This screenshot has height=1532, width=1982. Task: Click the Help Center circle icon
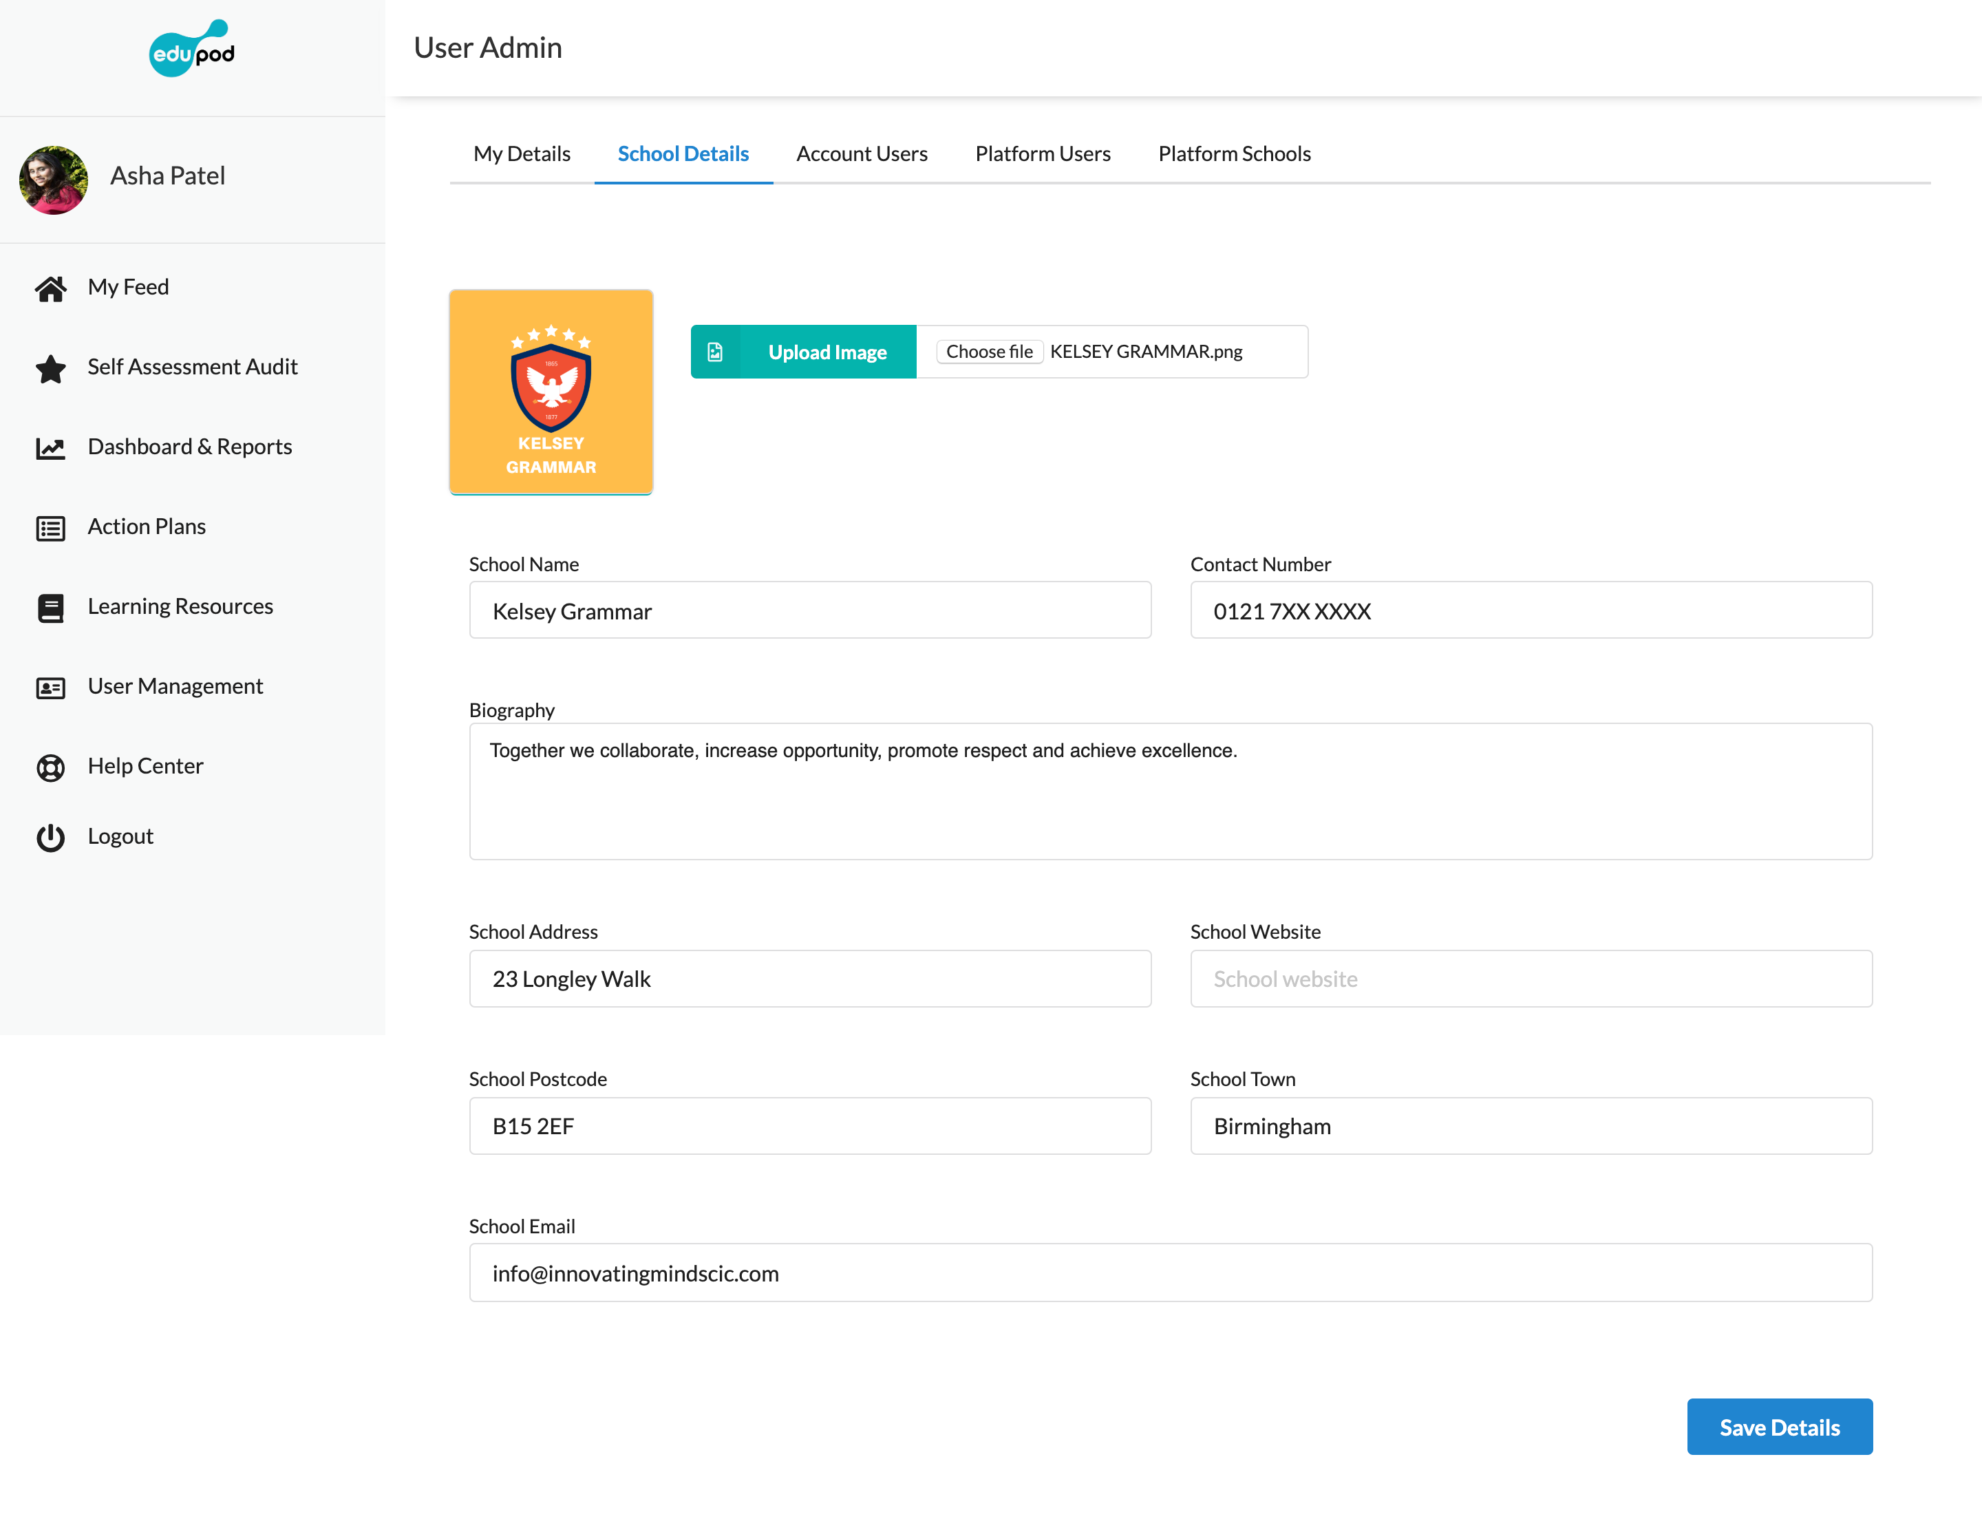click(52, 766)
